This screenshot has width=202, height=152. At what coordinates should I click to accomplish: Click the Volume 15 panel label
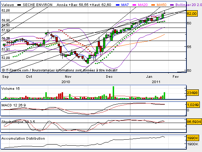[11, 89]
